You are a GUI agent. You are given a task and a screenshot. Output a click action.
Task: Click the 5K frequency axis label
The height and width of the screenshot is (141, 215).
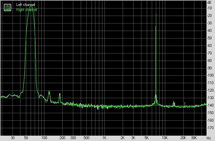point(147,138)
